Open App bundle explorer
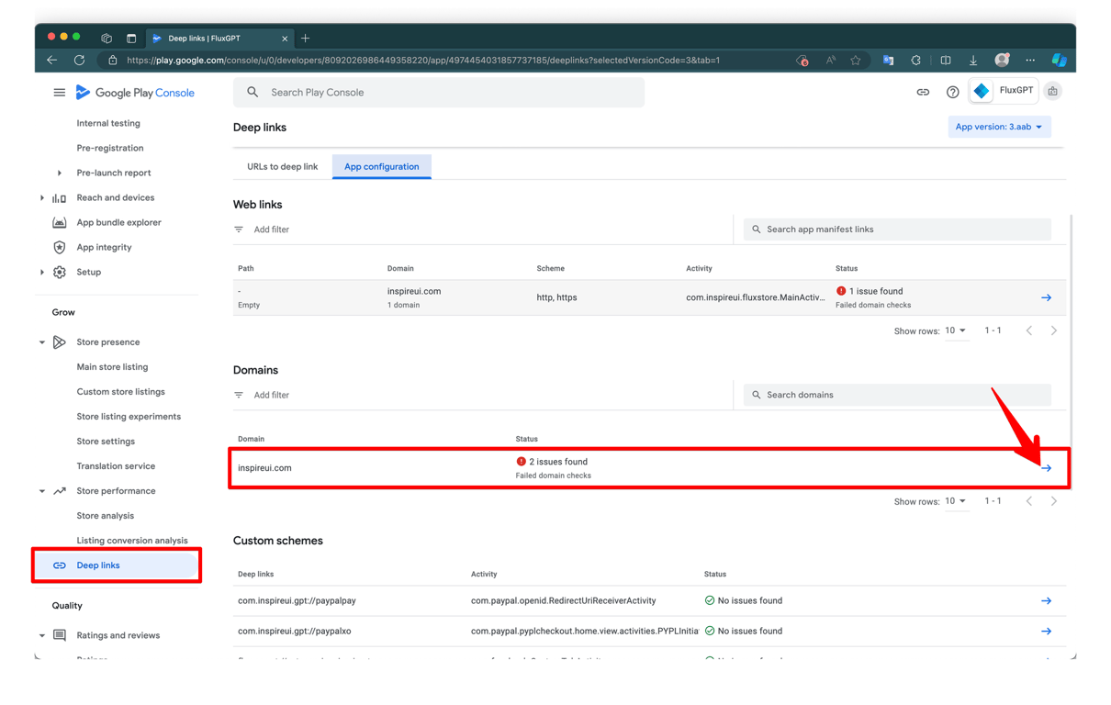This screenshot has width=1111, height=705. (118, 222)
